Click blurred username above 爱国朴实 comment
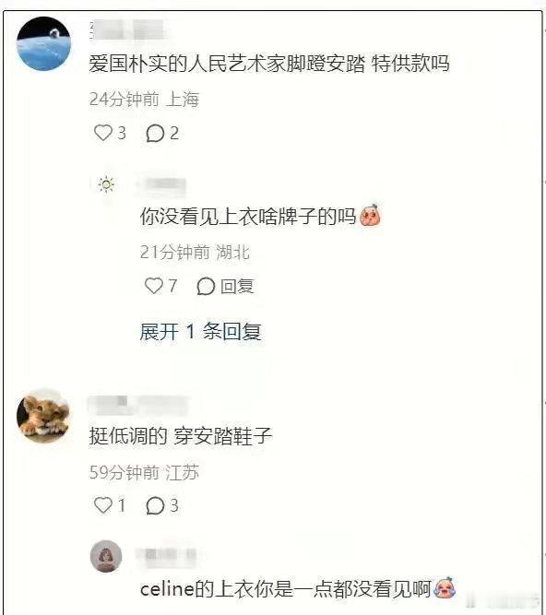Screen dimensions: 546x615 pos(127,30)
